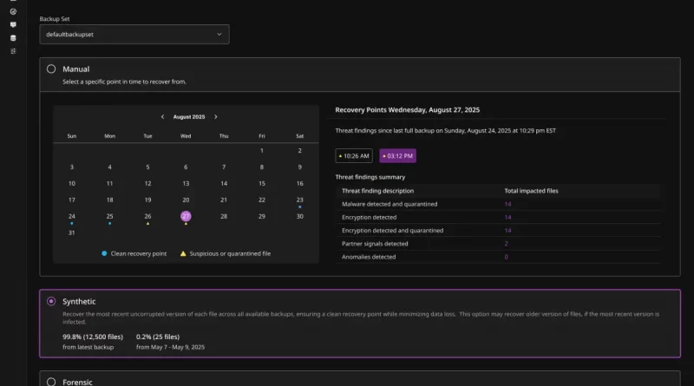Click the compass icon in the left sidebar
The height and width of the screenshot is (386, 694).
point(13,11)
